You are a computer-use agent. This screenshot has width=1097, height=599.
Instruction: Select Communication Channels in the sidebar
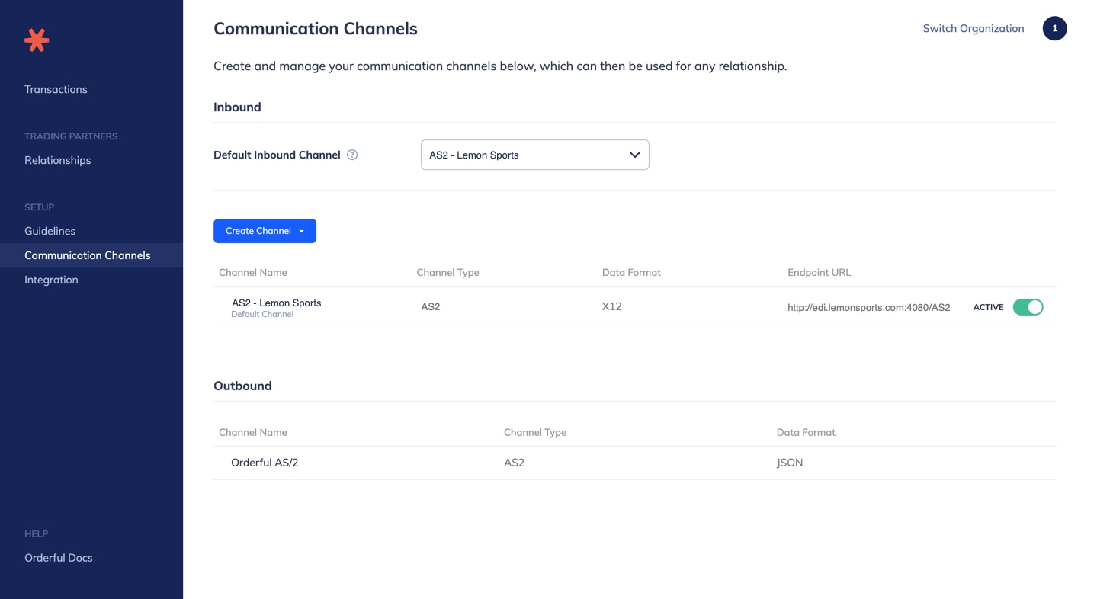click(88, 255)
